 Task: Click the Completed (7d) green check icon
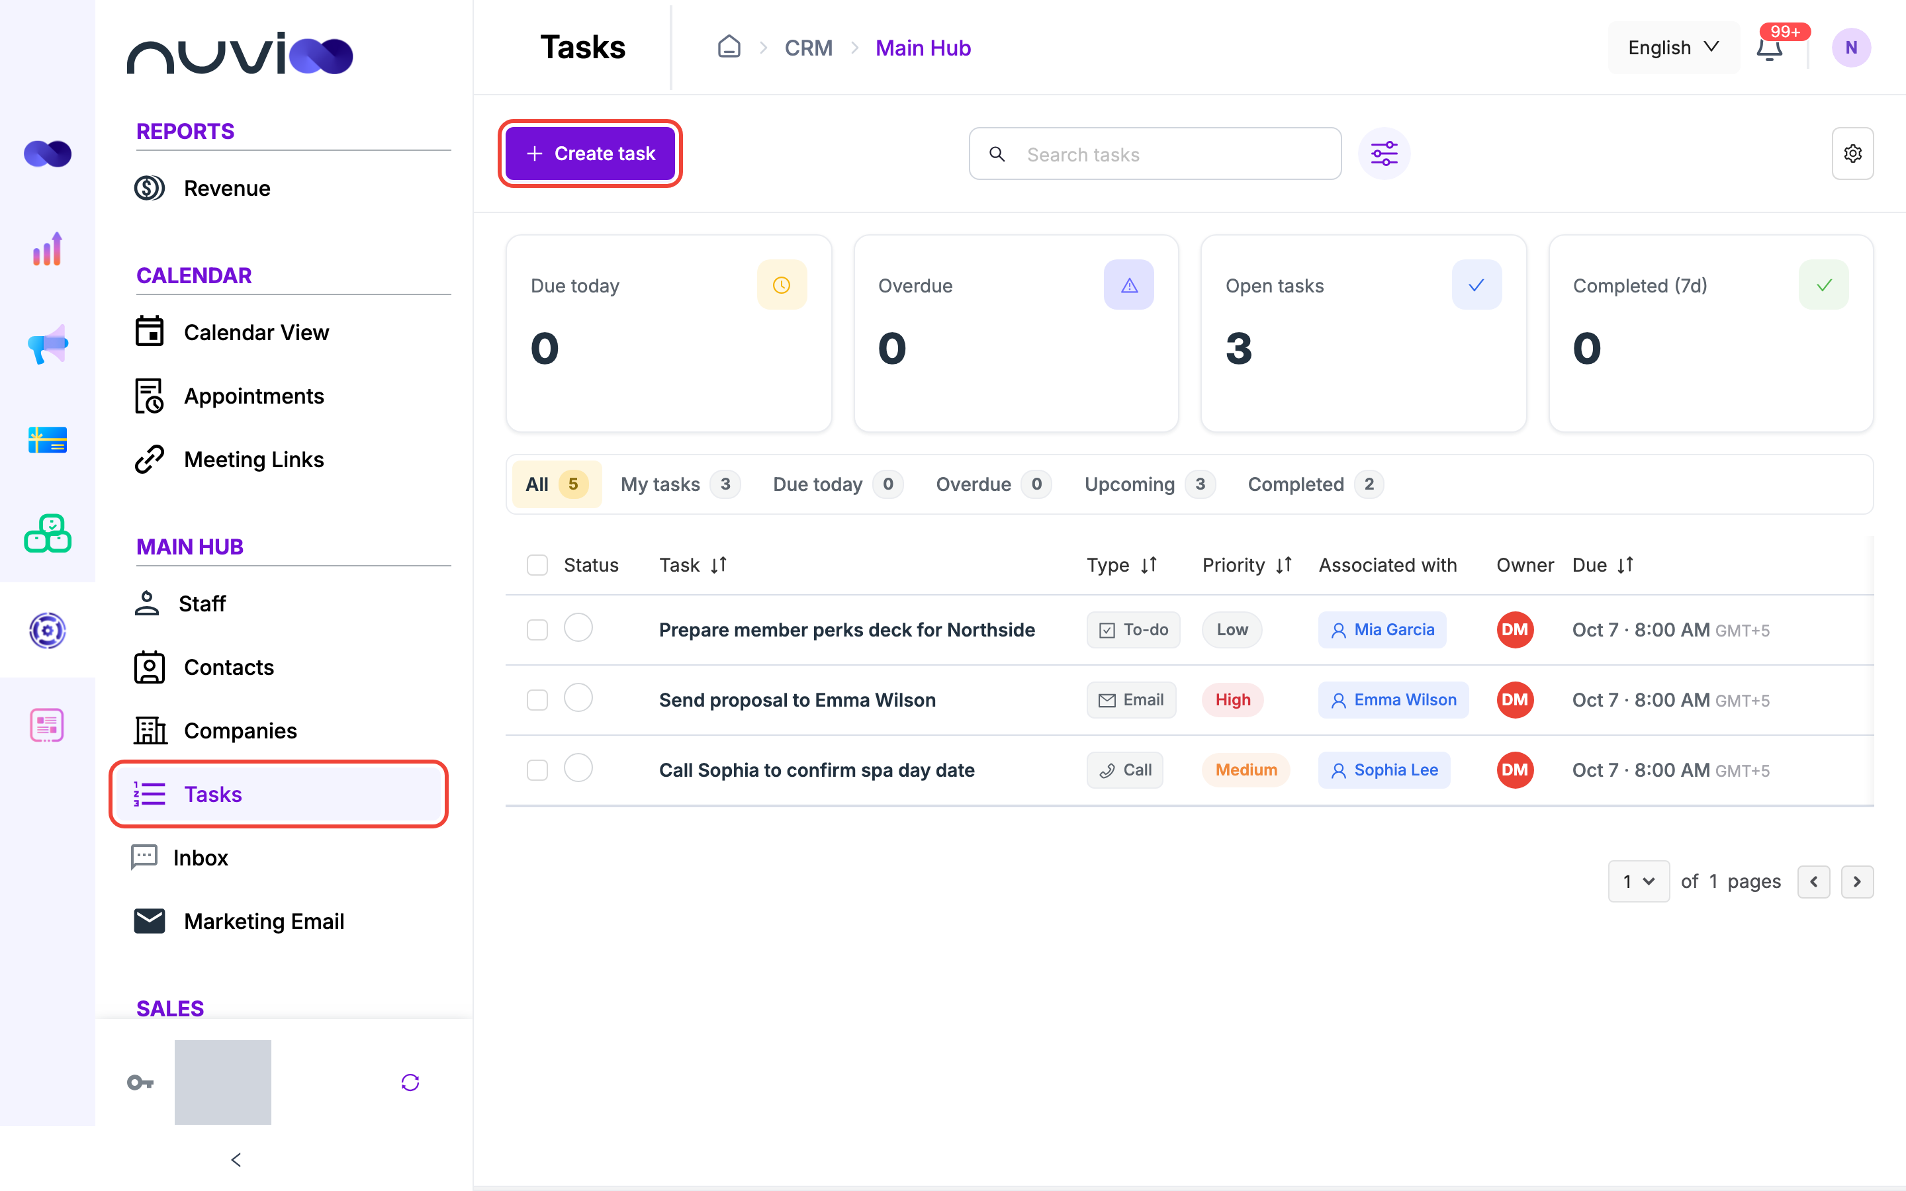tap(1823, 285)
